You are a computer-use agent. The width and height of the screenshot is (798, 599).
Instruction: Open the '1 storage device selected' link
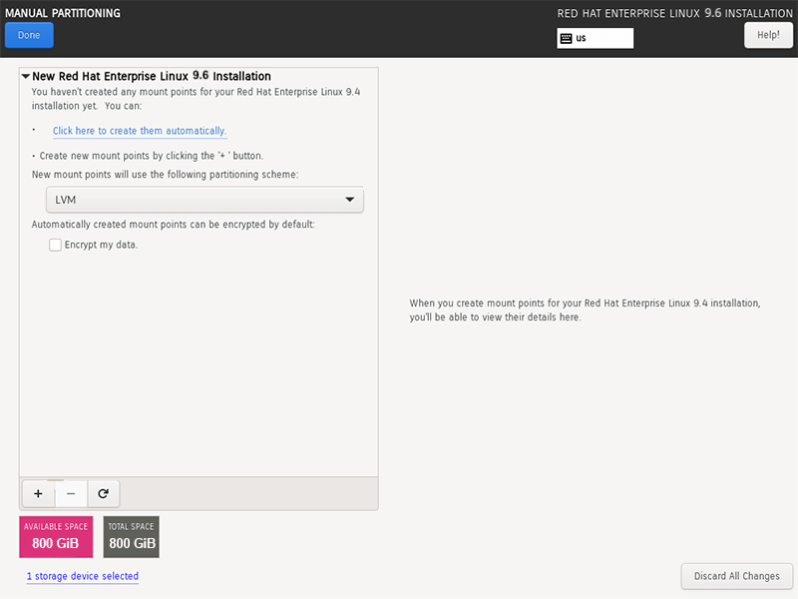point(83,576)
